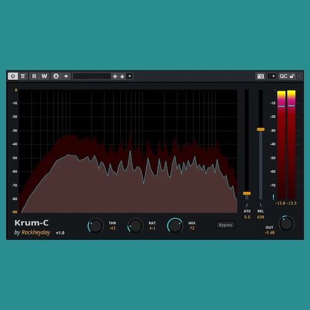Click the ratio value 4:1
The image size is (310, 310).
[152, 228]
